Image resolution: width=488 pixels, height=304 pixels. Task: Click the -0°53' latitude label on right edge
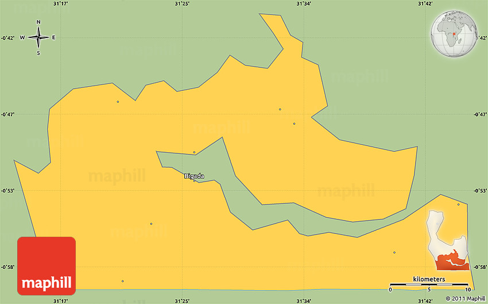click(480, 190)
